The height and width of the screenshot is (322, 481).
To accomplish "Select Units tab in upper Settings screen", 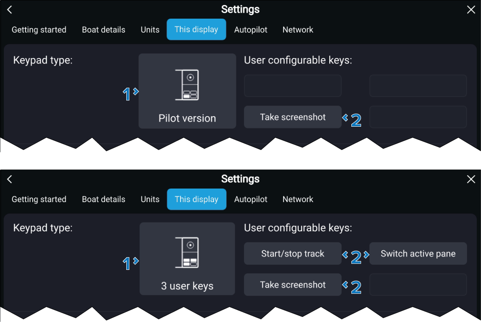I will (150, 30).
